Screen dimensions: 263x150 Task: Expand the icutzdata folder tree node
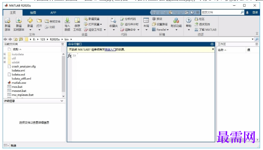point(5,54)
